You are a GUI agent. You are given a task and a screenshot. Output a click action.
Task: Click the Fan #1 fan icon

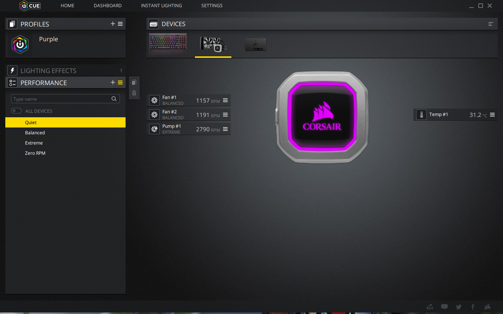pos(154,100)
